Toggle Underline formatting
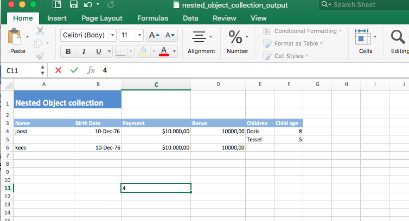This screenshot has width=409, height=221. click(99, 51)
